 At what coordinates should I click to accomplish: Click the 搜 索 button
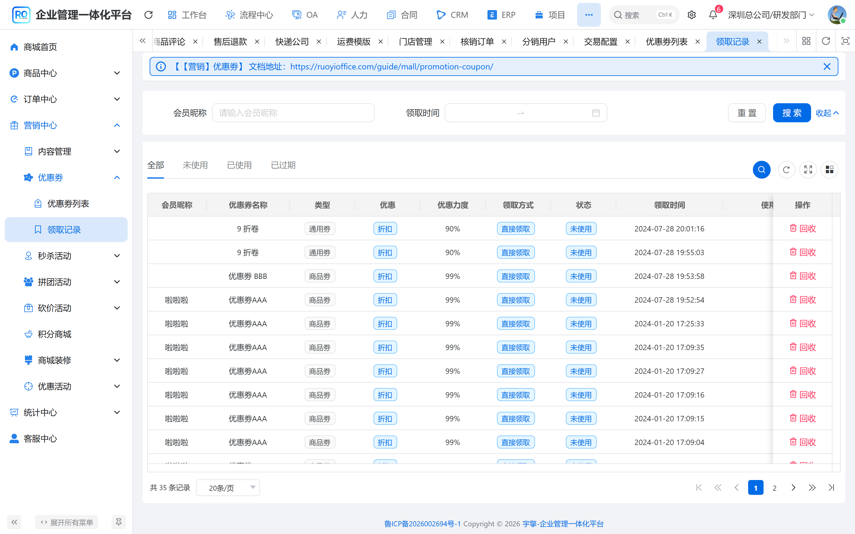coord(791,113)
